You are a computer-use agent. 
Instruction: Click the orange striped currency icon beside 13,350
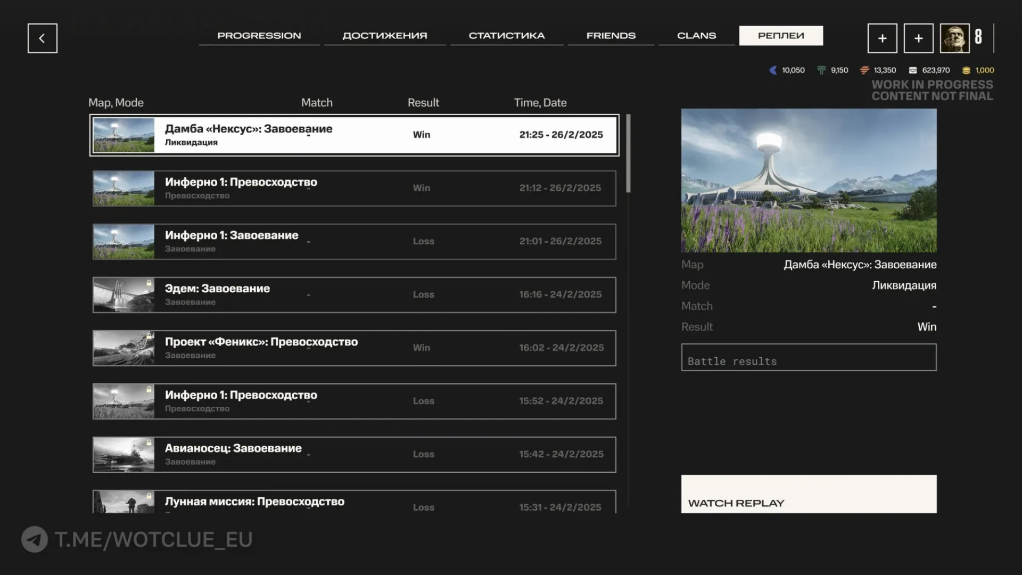(x=864, y=70)
